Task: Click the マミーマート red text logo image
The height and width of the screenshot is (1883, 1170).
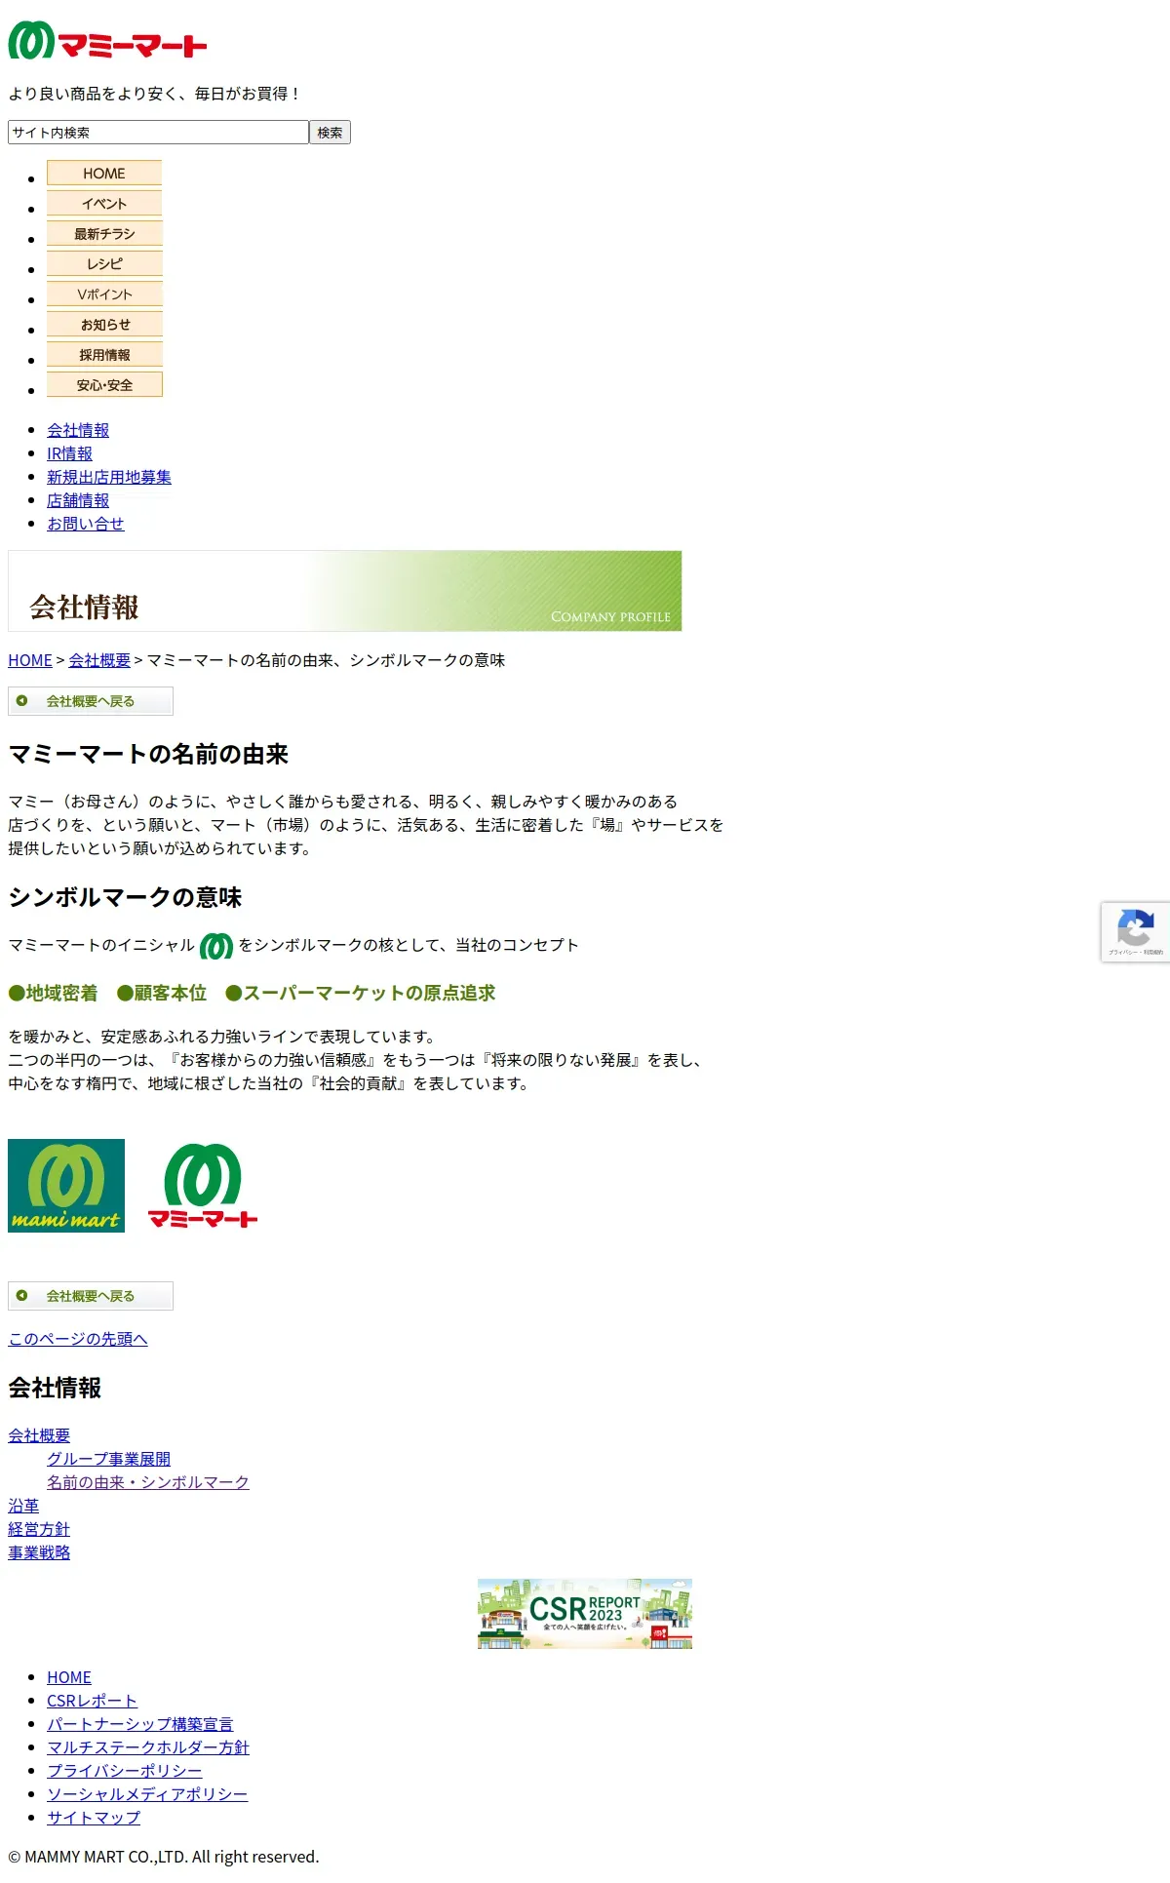Action: coord(203,1186)
